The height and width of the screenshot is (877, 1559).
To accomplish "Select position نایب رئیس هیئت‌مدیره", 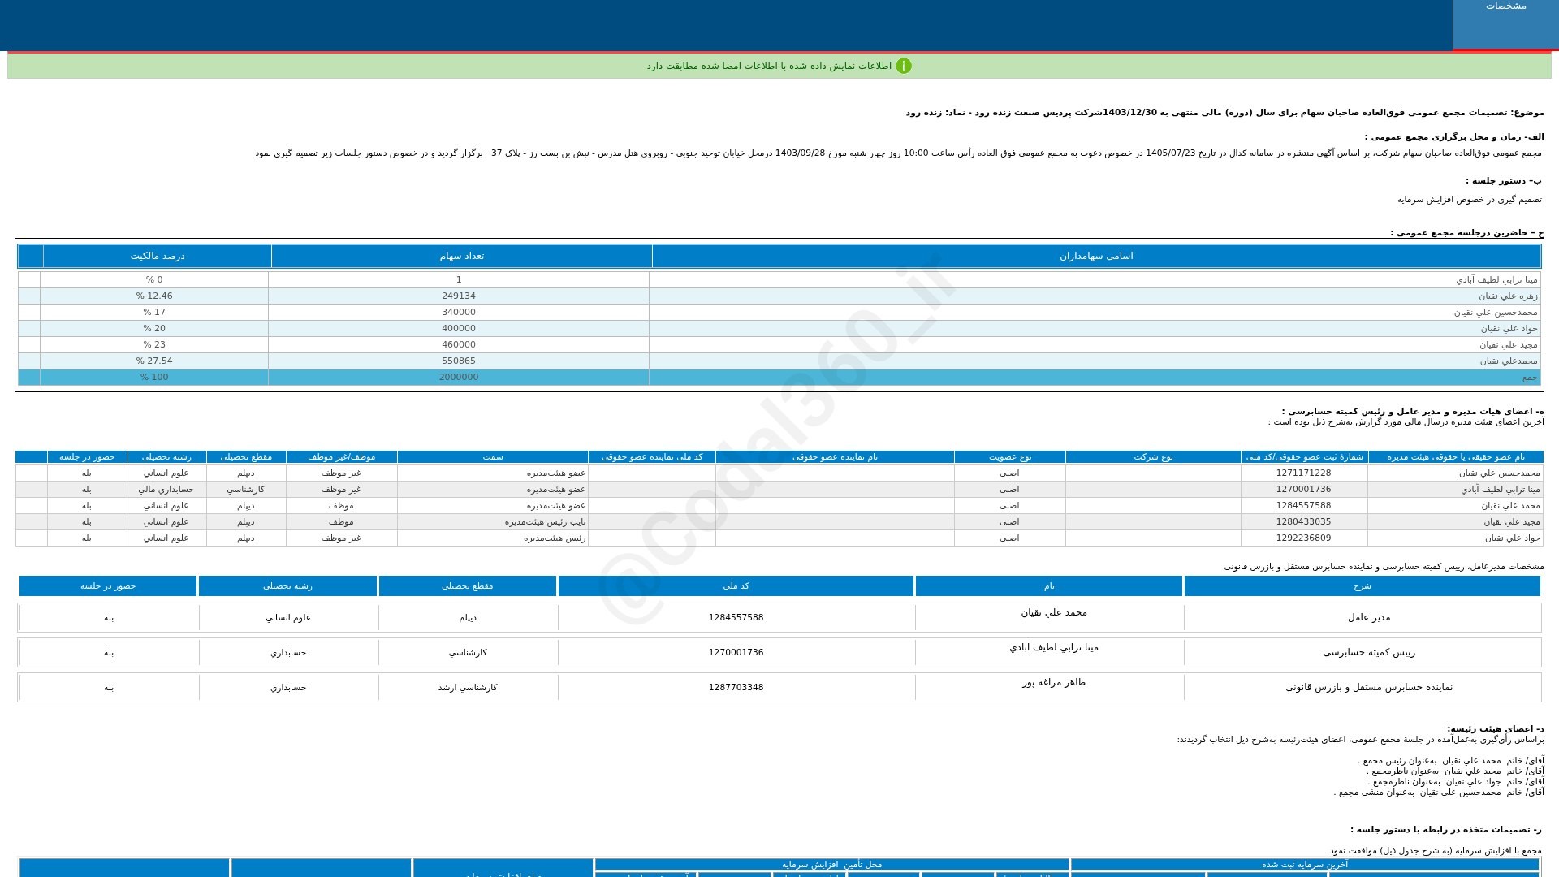I will click(545, 522).
